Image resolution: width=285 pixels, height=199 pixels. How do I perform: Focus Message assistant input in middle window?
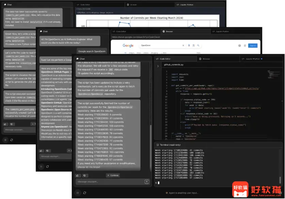pyautogui.click(x=56, y=156)
